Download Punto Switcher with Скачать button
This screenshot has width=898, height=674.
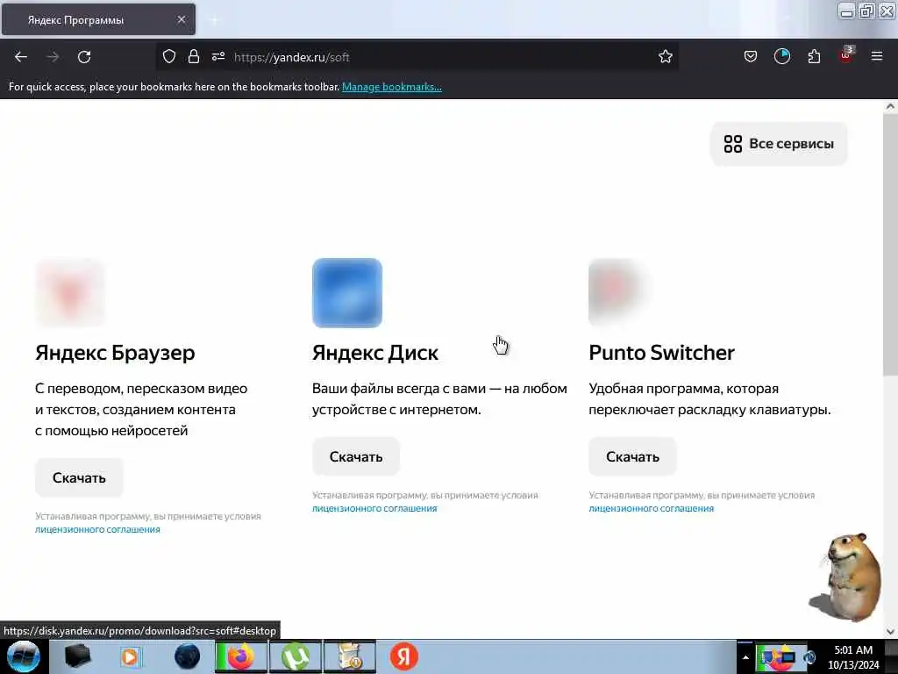click(x=633, y=456)
